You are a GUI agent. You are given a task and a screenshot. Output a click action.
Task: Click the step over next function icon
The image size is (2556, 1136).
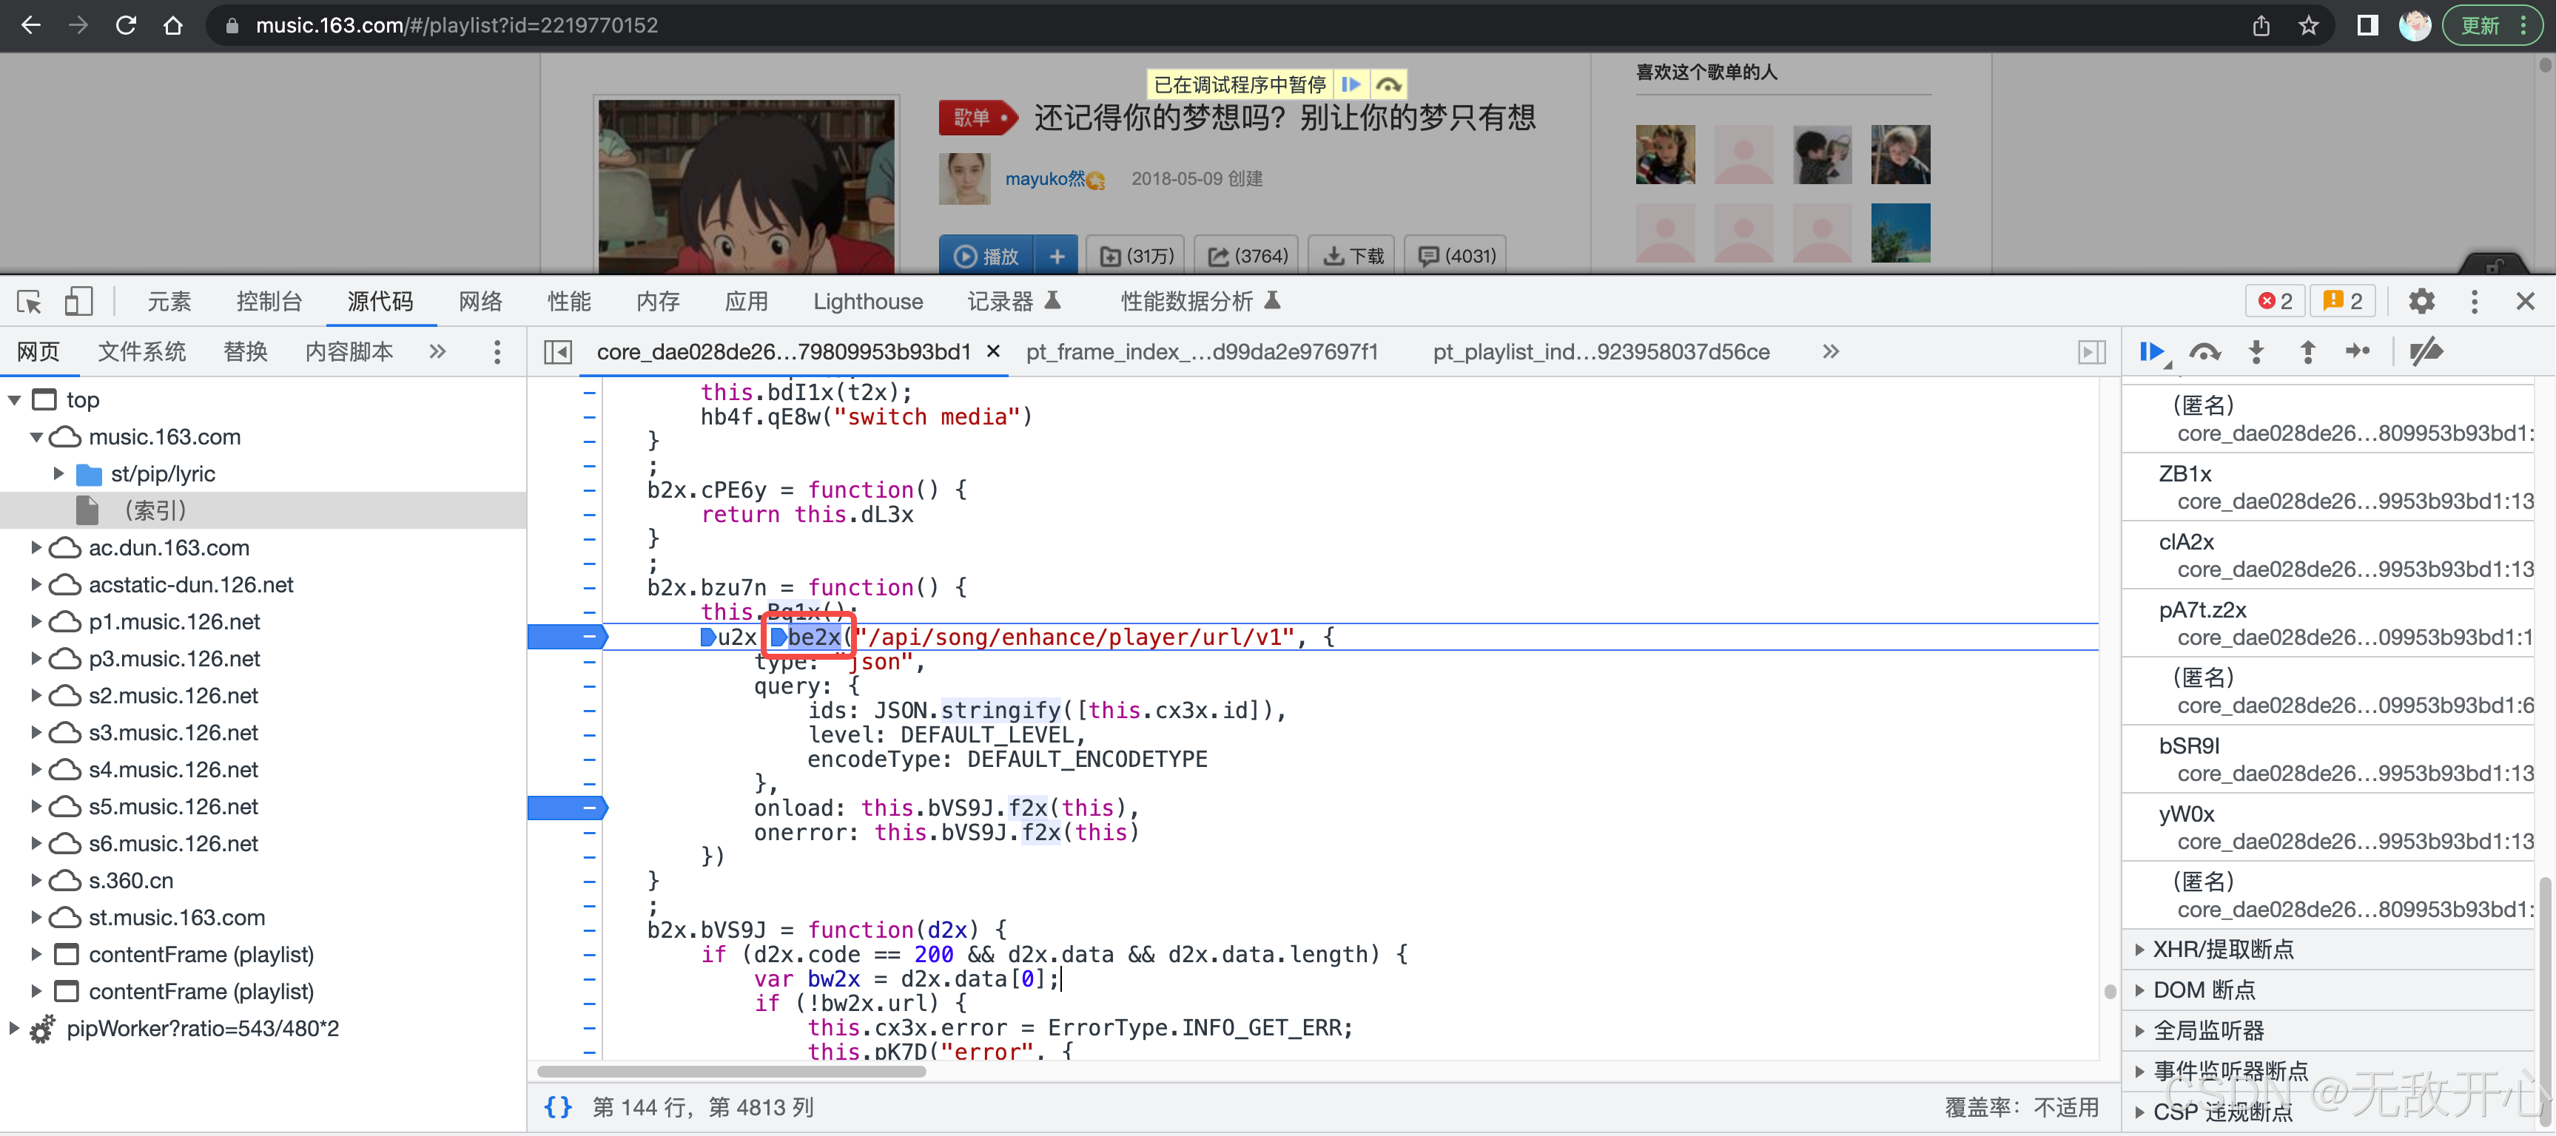click(2202, 355)
